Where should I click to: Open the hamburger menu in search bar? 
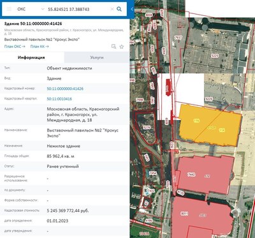coord(9,9)
